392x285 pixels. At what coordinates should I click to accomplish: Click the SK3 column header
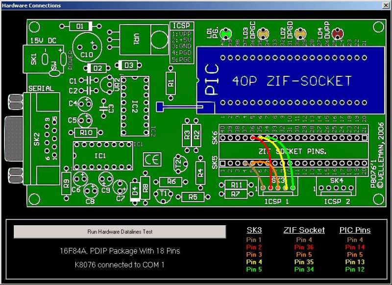coord(254,230)
